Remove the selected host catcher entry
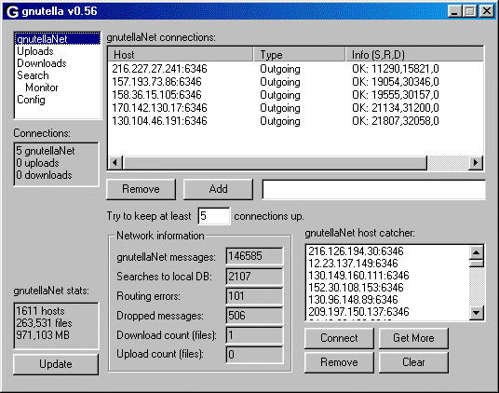The width and height of the screenshot is (499, 393). [339, 362]
